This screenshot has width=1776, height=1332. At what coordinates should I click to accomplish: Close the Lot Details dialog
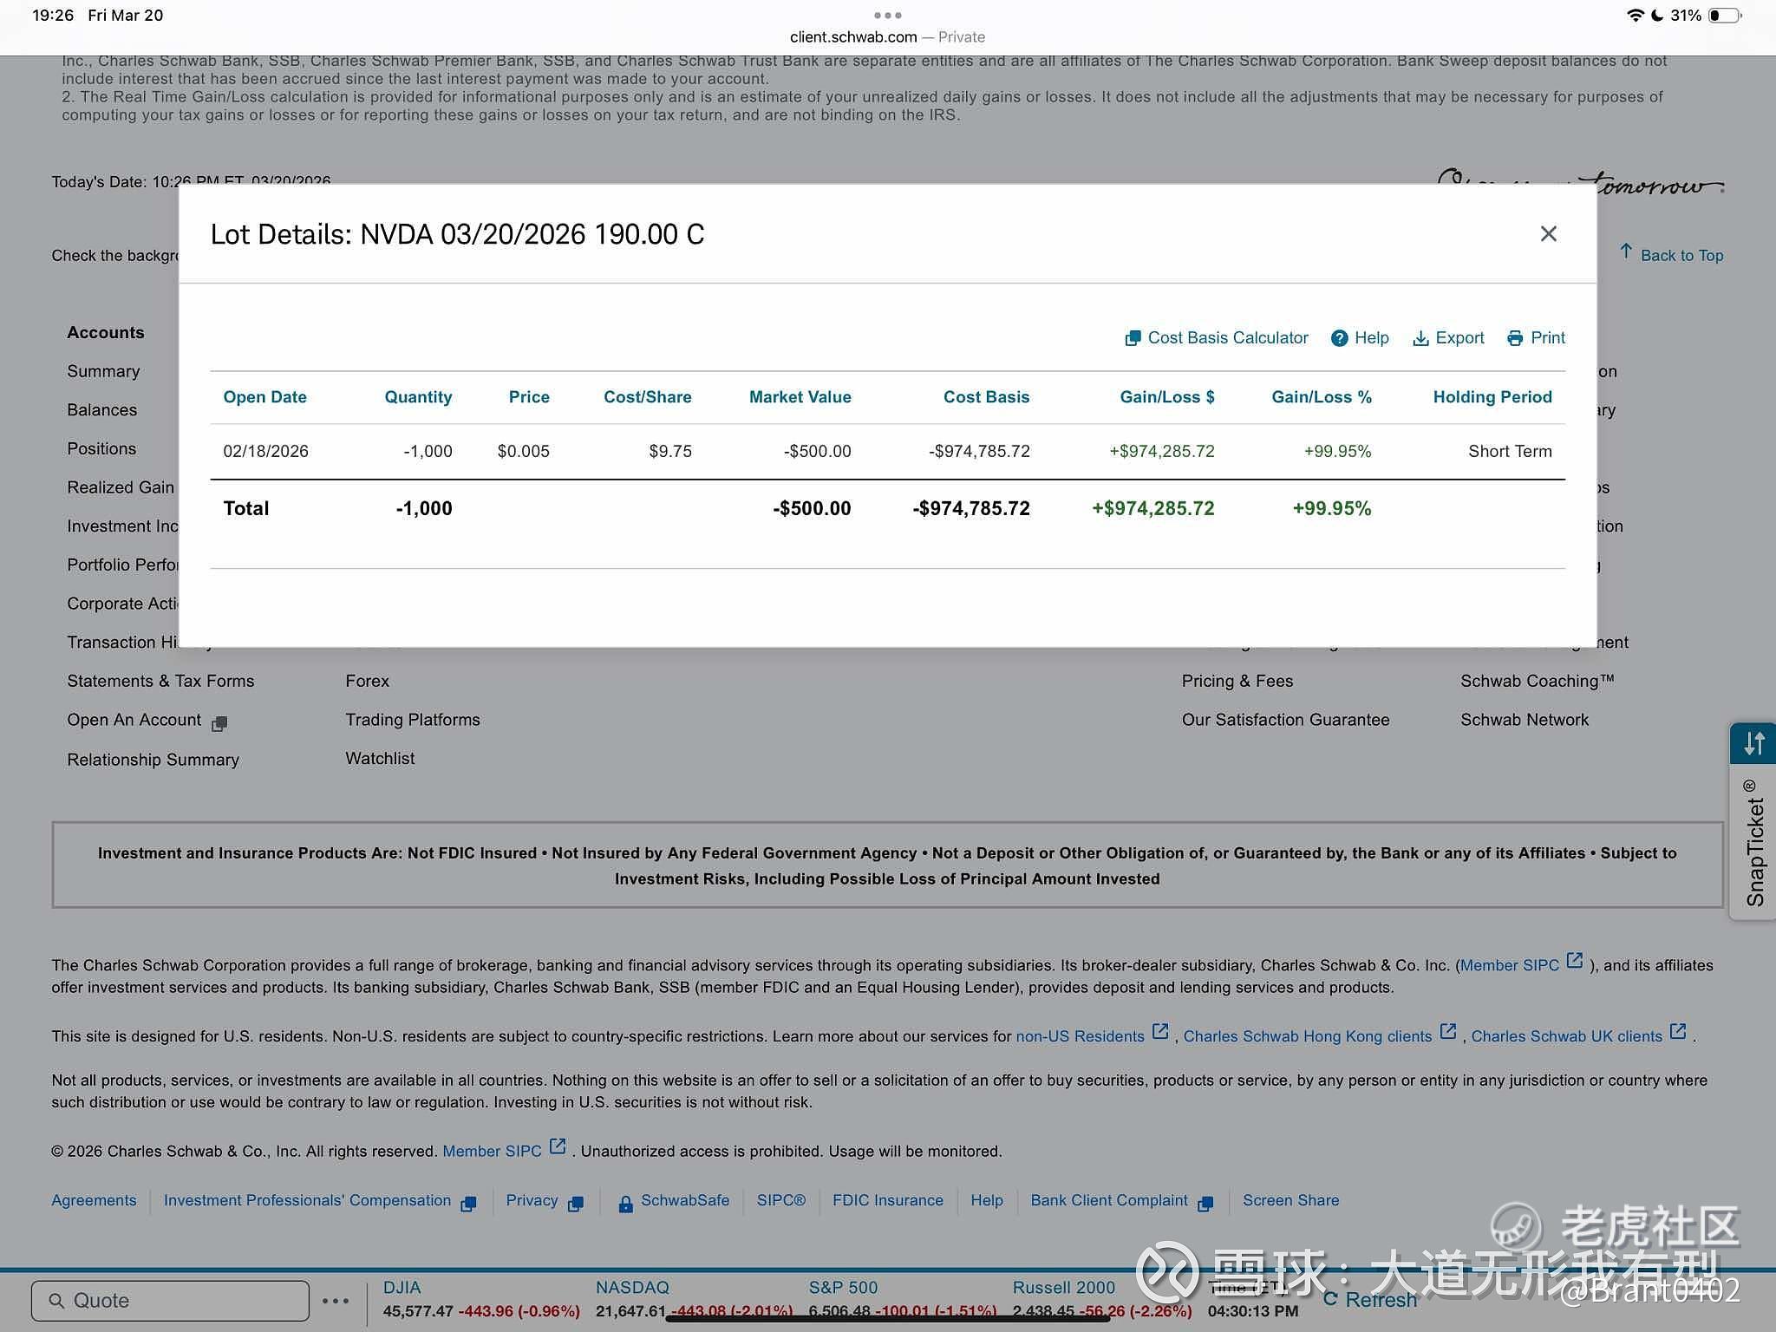1548,234
